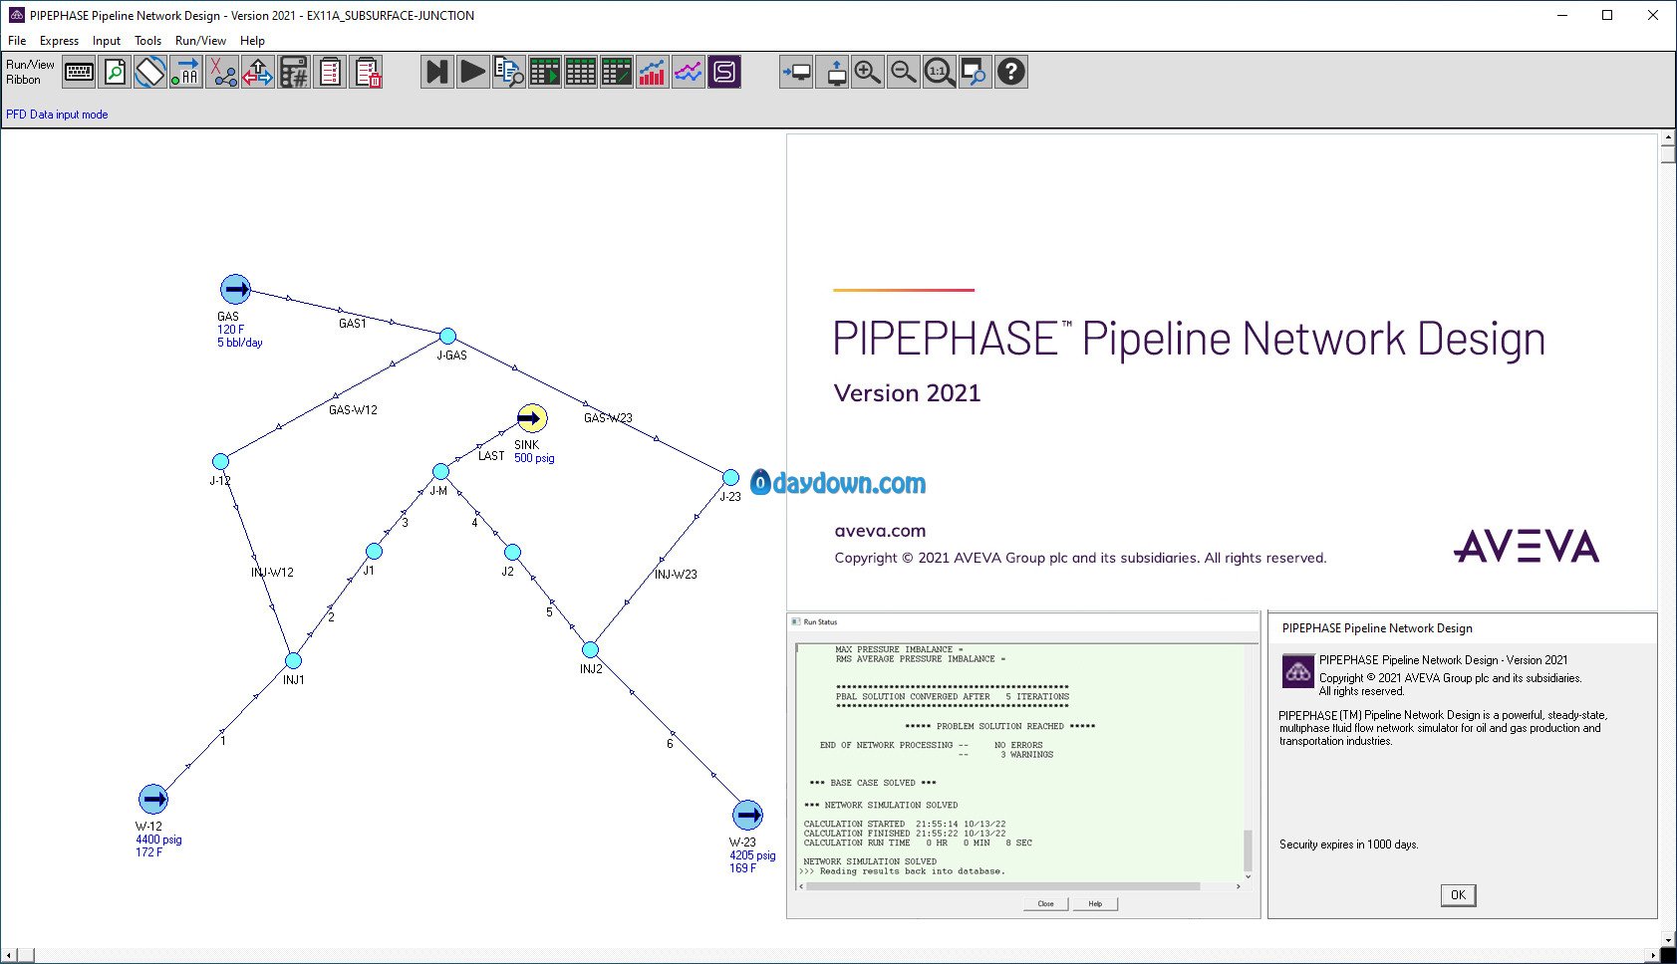Click the Zoom In magnifier
1677x964 pixels.
click(868, 72)
